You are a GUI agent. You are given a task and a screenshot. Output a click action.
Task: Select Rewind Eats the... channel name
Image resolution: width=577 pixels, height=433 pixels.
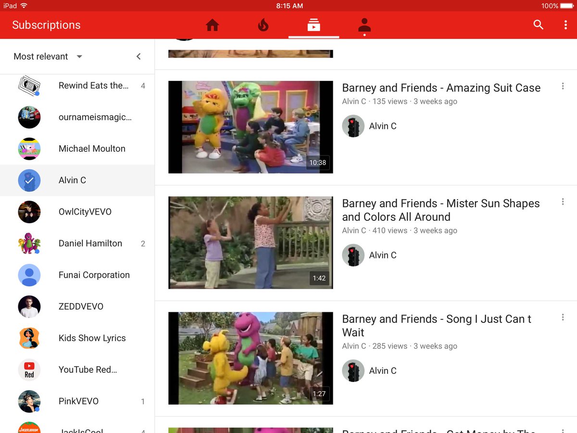point(94,86)
